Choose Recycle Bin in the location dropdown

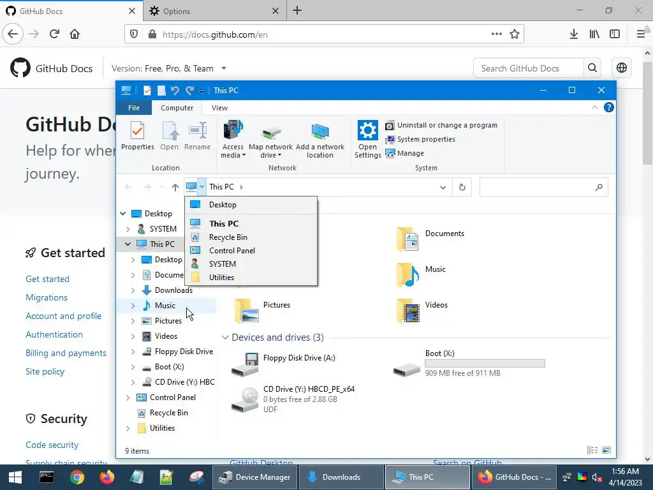tap(251, 237)
